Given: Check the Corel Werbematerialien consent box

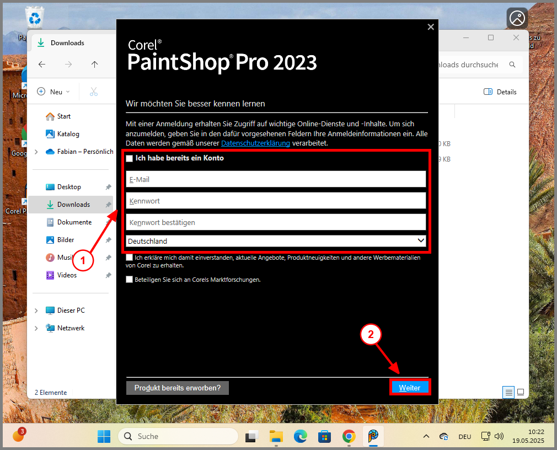Looking at the screenshot, I should coord(130,257).
